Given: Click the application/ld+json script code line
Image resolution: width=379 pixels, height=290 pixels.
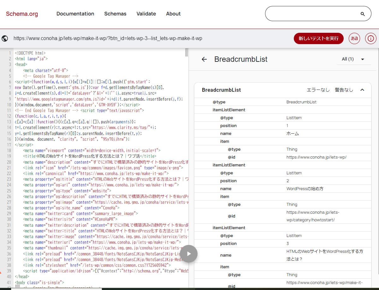Looking at the screenshot, I should [x=106, y=271].
